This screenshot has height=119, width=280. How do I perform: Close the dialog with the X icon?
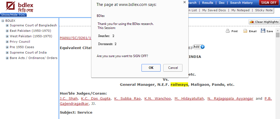point(184,2)
